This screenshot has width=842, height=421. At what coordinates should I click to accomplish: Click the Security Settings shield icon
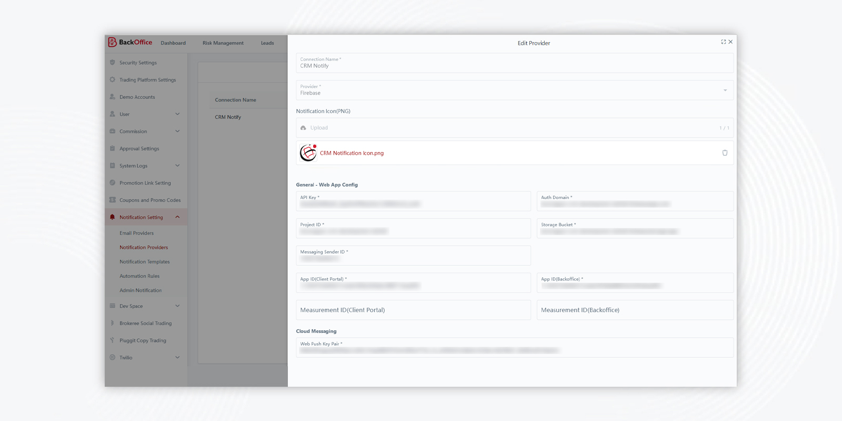tap(112, 62)
